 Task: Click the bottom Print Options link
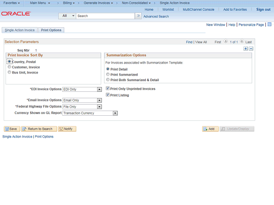[x=44, y=137]
